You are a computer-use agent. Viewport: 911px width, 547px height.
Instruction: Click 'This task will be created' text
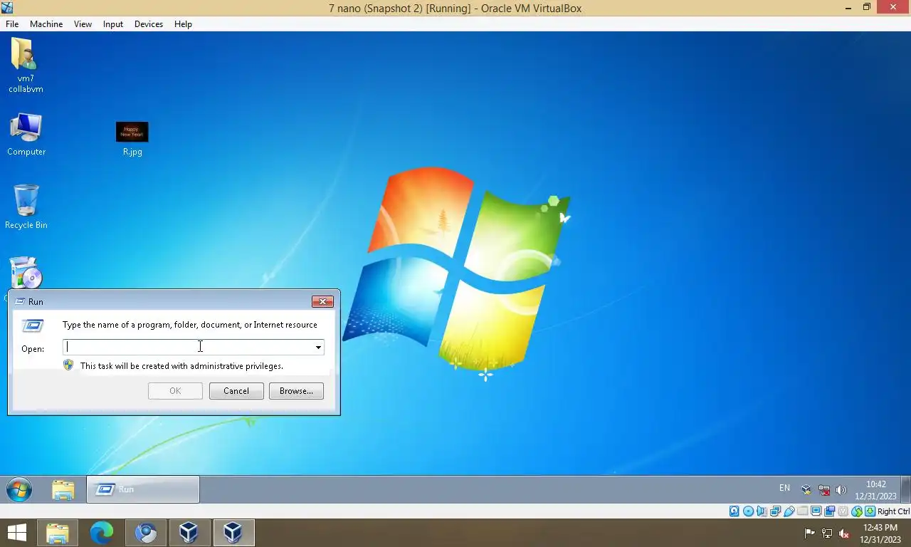[x=181, y=366]
